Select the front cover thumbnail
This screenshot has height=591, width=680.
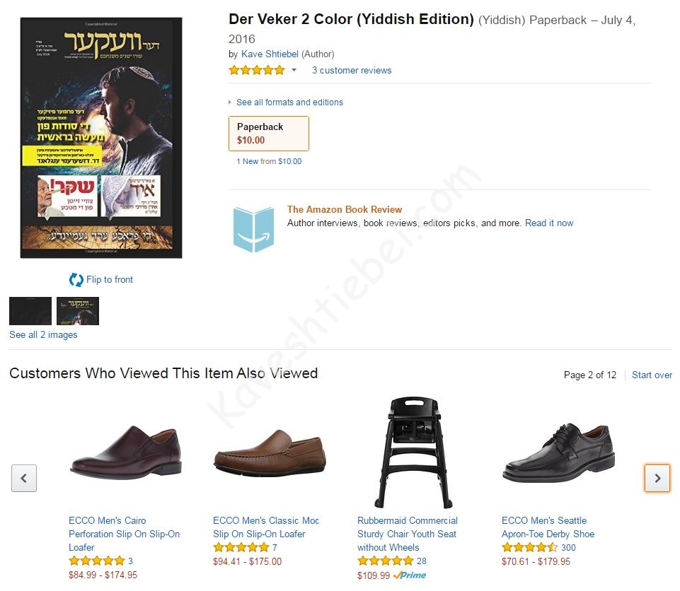point(78,311)
